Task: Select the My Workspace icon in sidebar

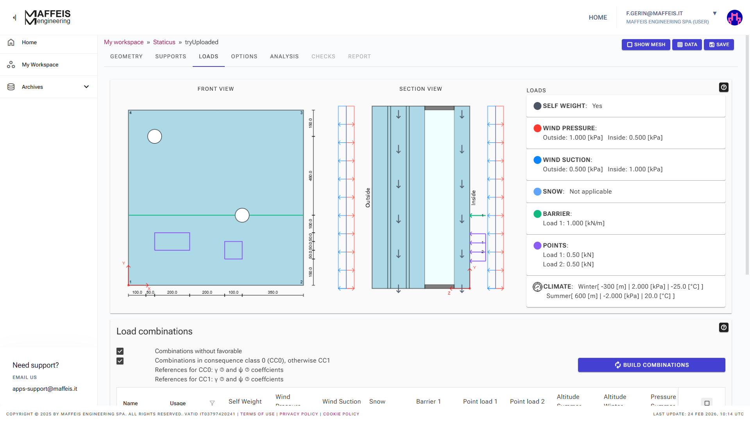Action: [x=11, y=65]
